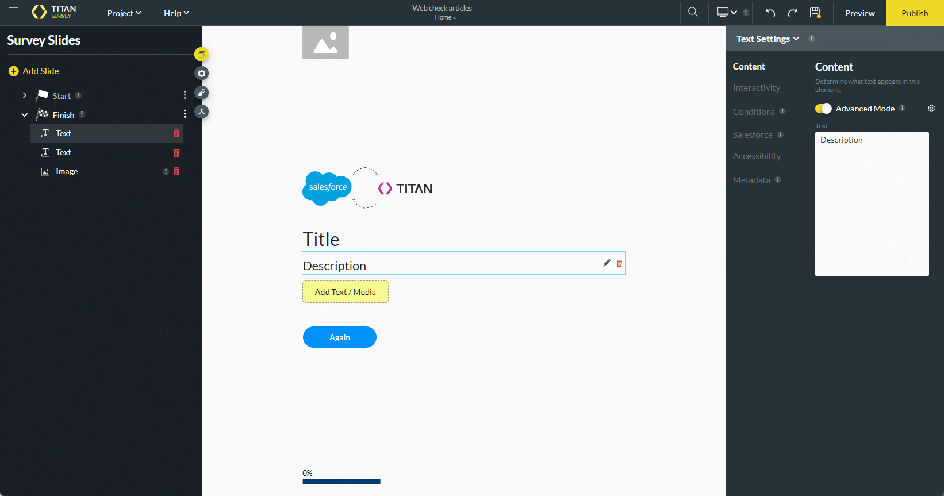The height and width of the screenshot is (496, 944).
Task: Open the gear settings side icon
Action: point(201,74)
